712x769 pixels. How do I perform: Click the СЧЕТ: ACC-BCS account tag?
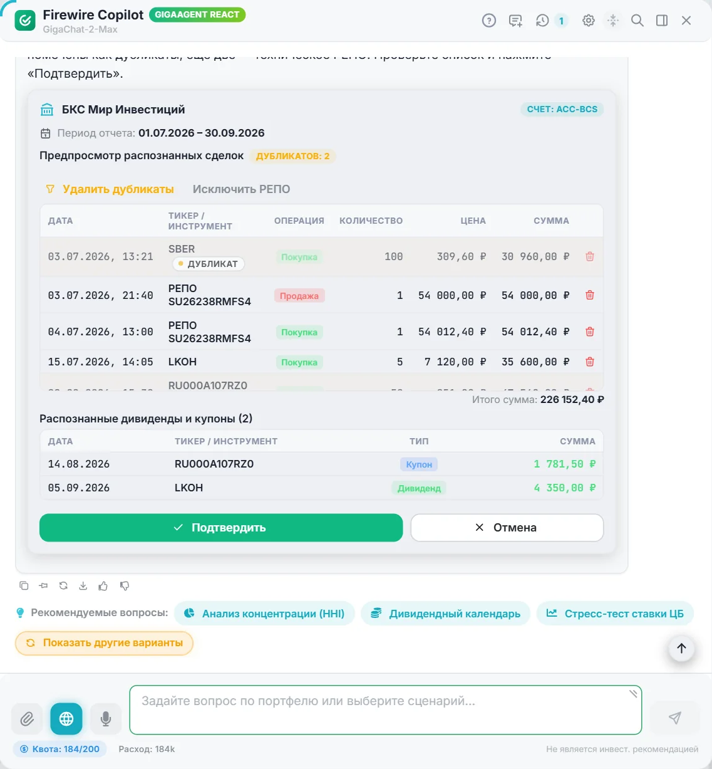(x=562, y=109)
